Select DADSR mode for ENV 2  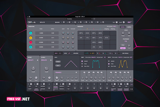(109, 61)
